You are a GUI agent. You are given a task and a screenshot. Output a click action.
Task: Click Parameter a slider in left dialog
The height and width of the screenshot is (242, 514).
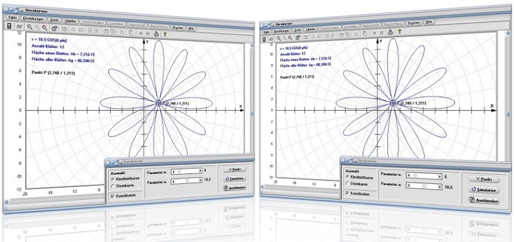[187, 180]
